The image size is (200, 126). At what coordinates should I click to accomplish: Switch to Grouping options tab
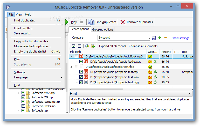(103, 29)
